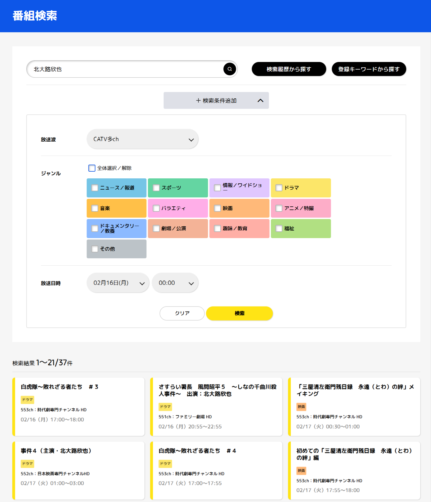Open 白虎隊～敗れざる者たち #3 result card
Screen dimensions: 431x502
[79, 406]
